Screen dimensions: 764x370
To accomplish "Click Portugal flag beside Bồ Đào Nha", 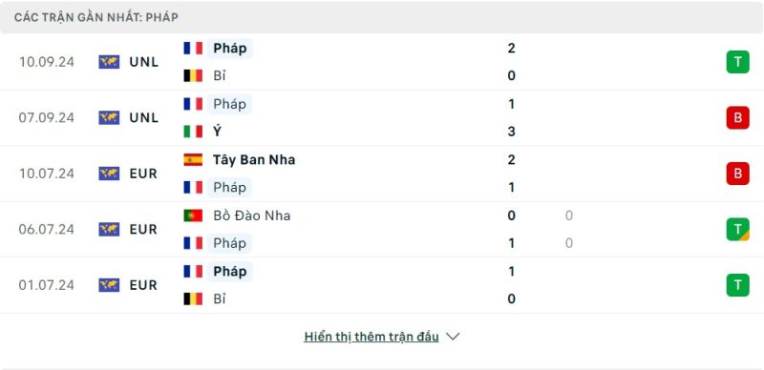I will click(x=193, y=216).
